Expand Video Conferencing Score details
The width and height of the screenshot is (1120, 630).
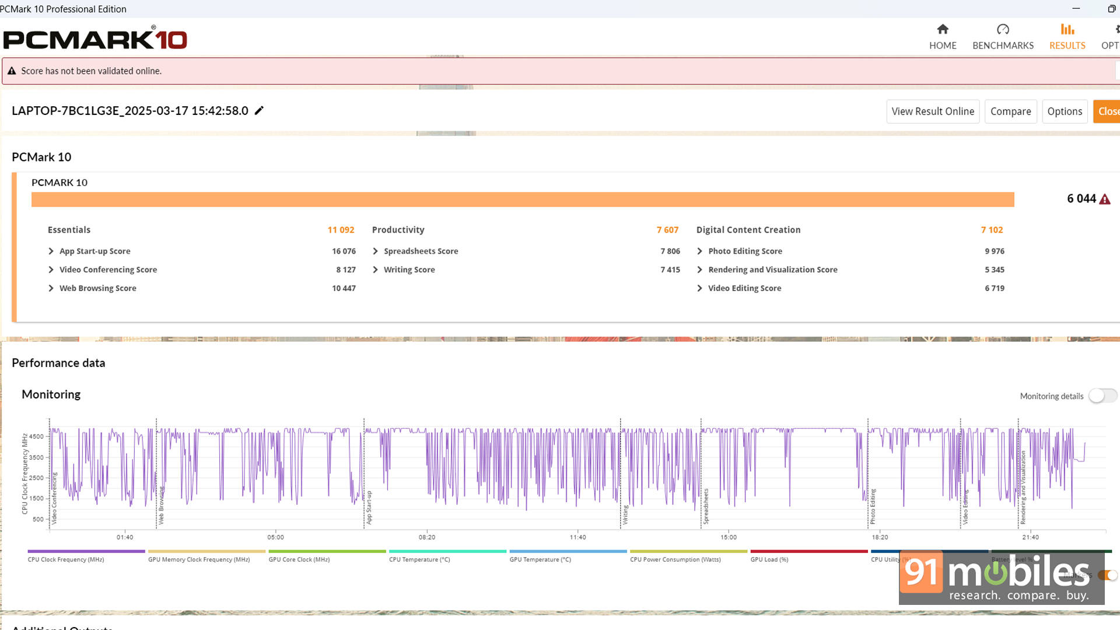pyautogui.click(x=51, y=269)
